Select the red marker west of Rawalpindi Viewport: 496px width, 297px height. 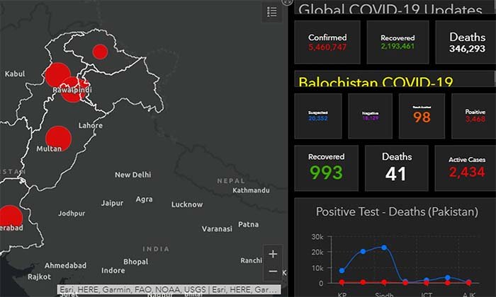pyautogui.click(x=57, y=75)
